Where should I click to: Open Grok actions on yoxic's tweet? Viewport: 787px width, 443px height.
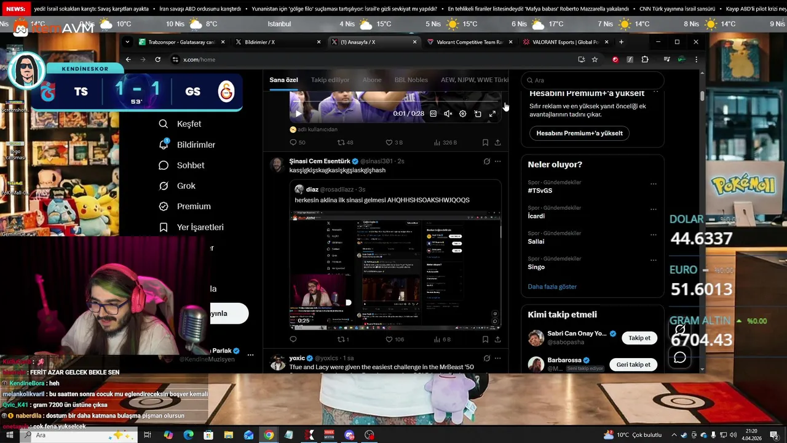[486, 358]
